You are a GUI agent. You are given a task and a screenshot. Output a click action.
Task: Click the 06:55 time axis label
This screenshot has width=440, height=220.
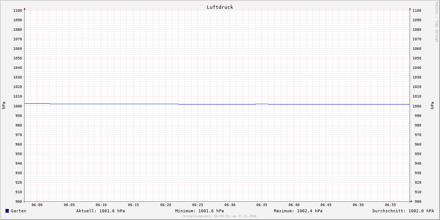point(390,205)
